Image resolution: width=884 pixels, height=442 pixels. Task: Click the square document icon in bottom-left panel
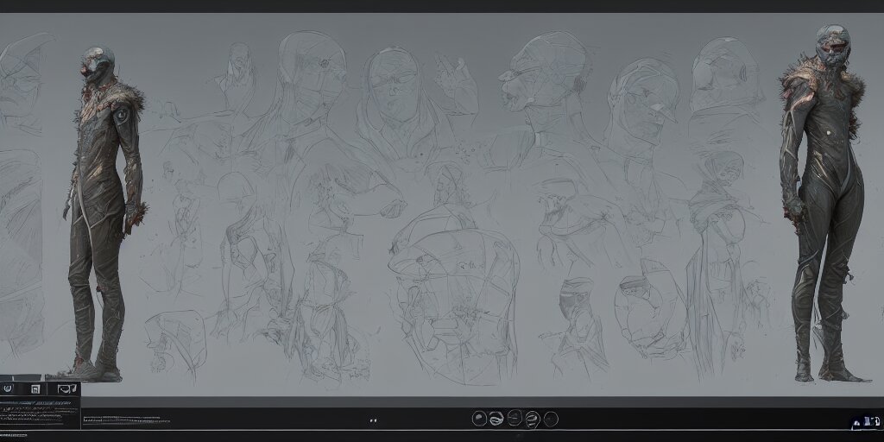point(35,389)
